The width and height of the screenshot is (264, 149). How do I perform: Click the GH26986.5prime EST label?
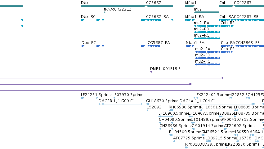[176, 126]
